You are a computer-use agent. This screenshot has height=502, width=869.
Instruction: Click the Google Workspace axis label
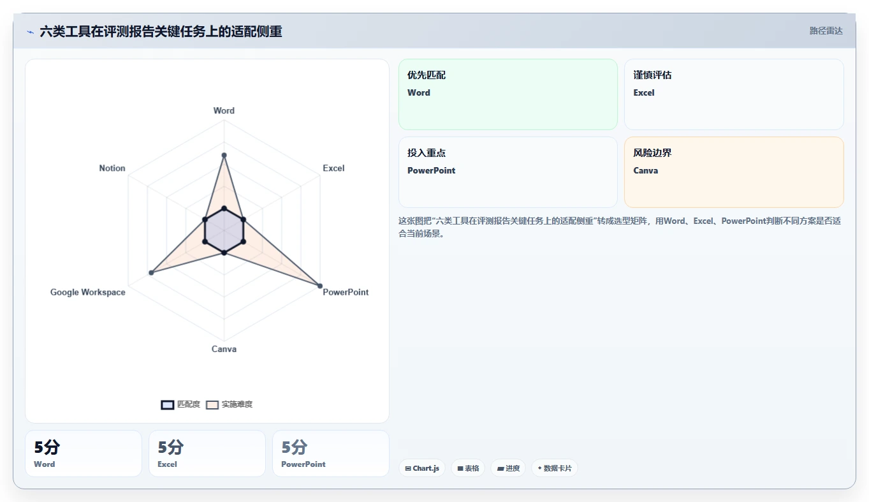pos(88,292)
